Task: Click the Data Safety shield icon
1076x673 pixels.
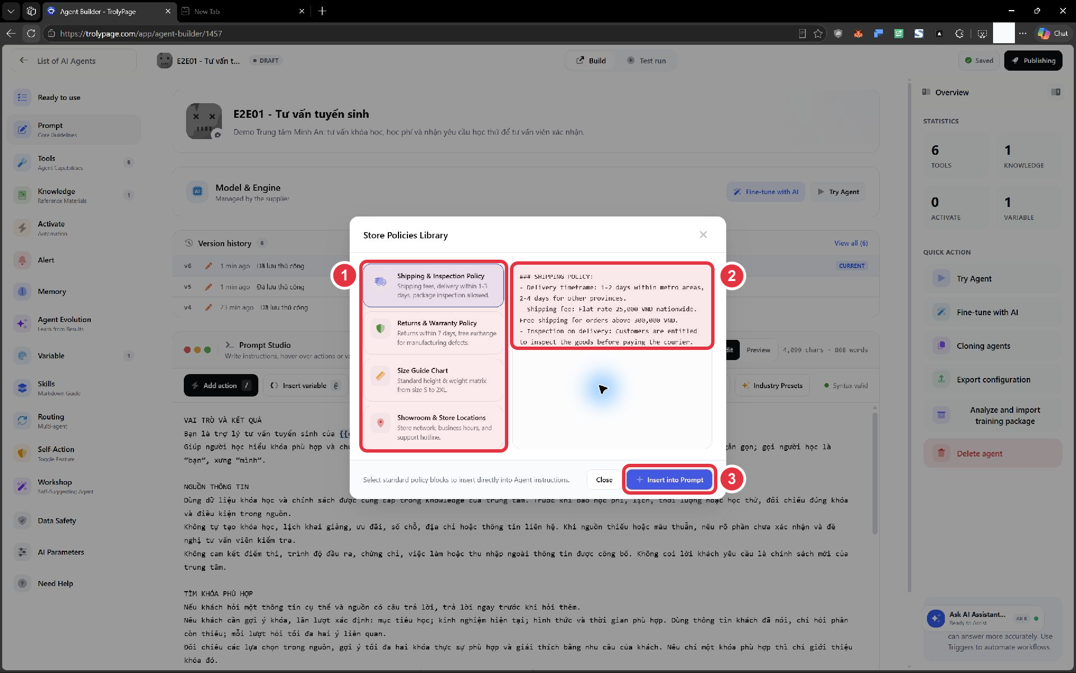Action: (x=22, y=520)
